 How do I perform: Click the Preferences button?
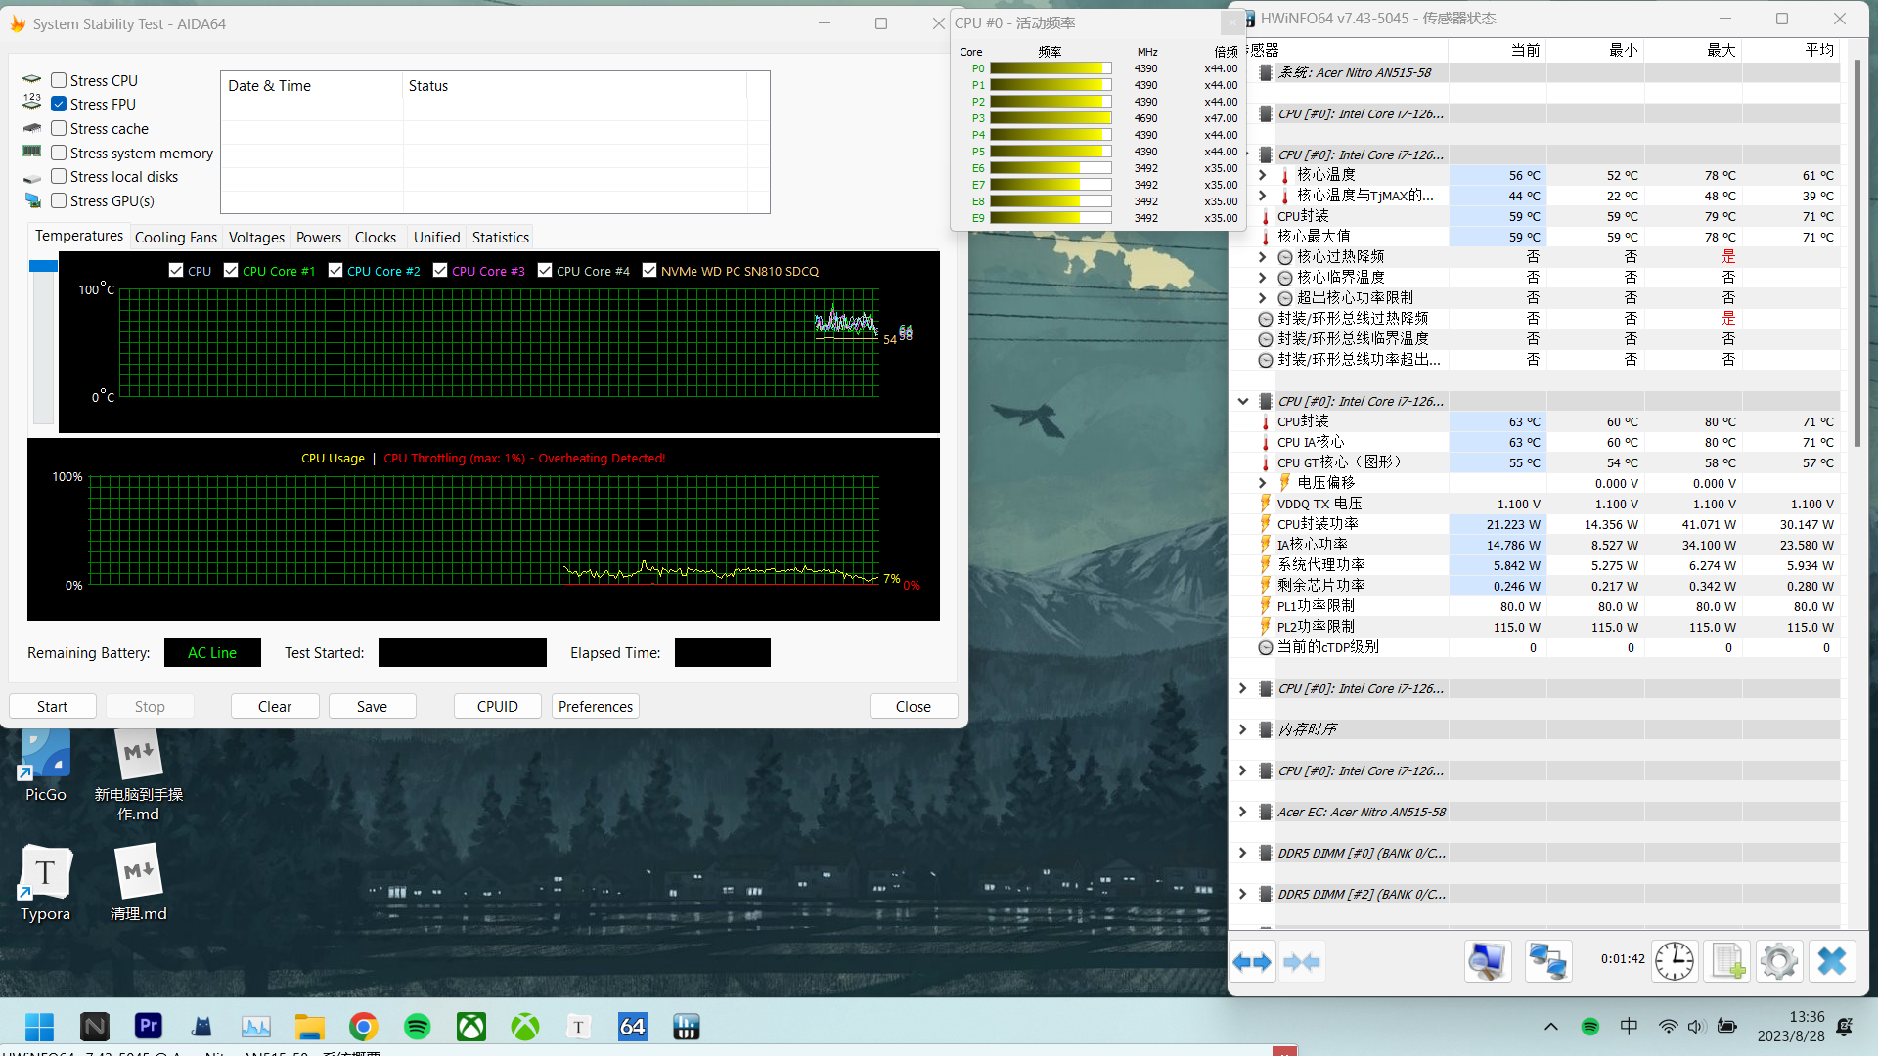coord(595,706)
